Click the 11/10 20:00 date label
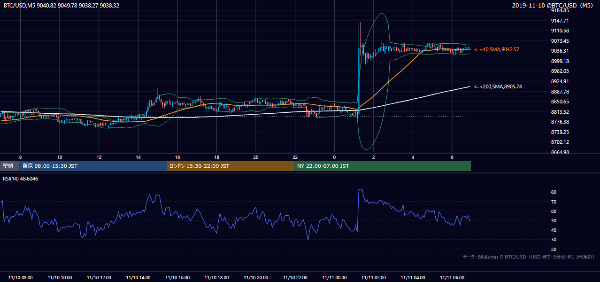This screenshot has width=600, height=282. click(x=256, y=278)
